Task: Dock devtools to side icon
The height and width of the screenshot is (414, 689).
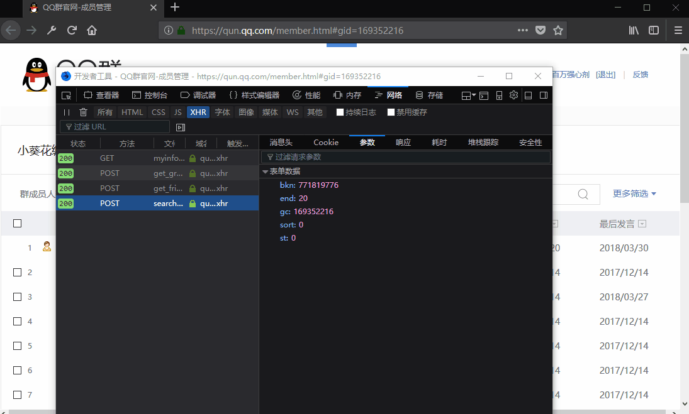Action: [544, 95]
